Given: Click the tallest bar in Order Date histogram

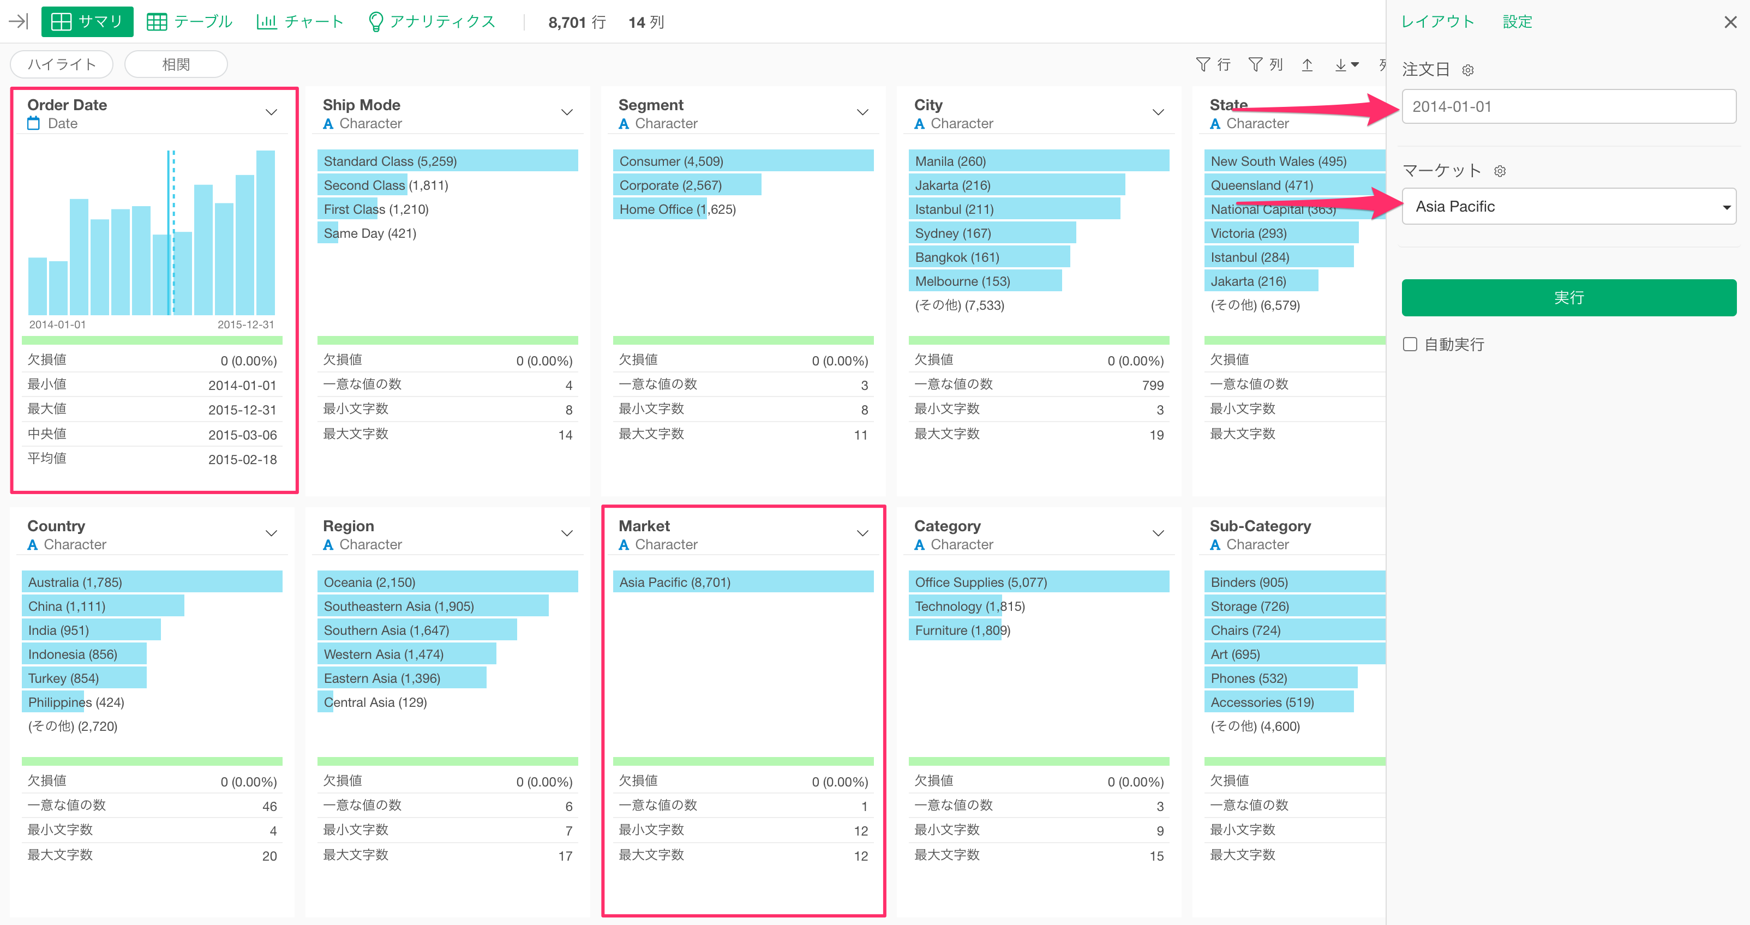Looking at the screenshot, I should 265,232.
